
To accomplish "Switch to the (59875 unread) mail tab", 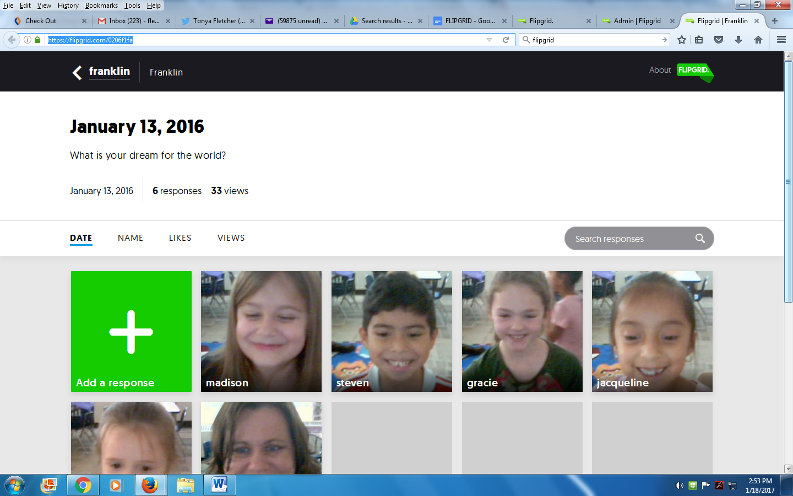I will click(302, 21).
